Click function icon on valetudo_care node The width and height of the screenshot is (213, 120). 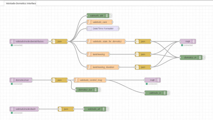[x=89, y=22]
